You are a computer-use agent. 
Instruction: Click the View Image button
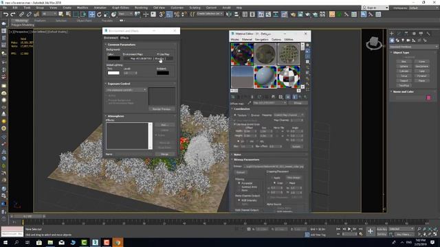pos(294,178)
